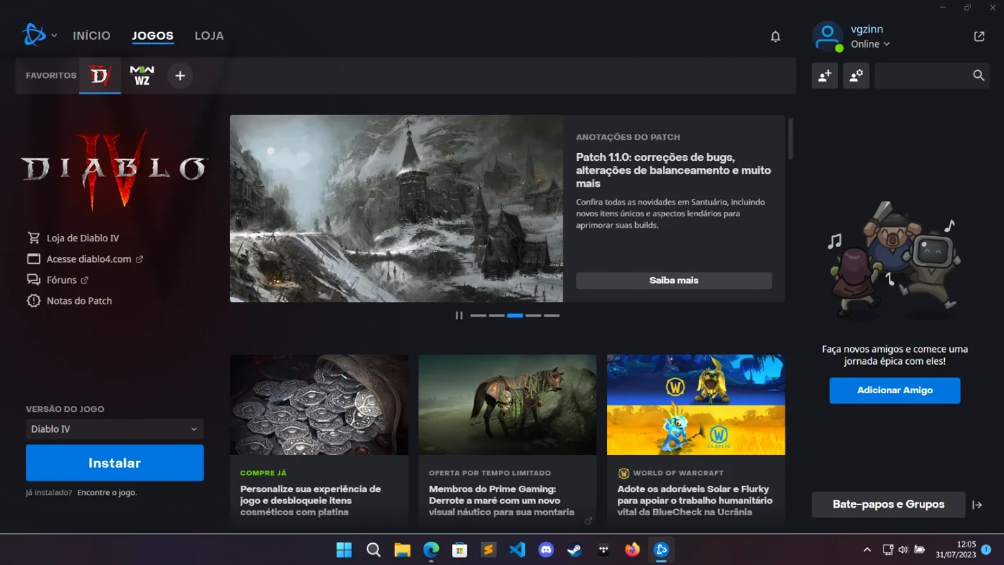Open Windows taskbar search
1004x565 pixels.
point(373,550)
